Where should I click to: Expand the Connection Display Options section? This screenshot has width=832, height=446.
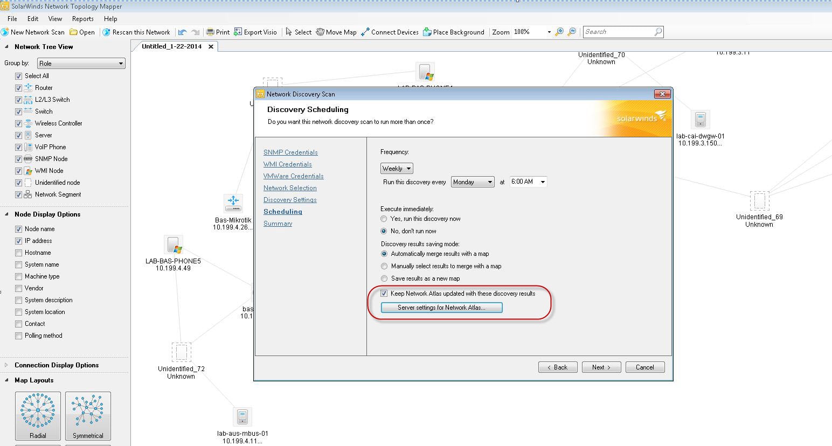pos(7,365)
